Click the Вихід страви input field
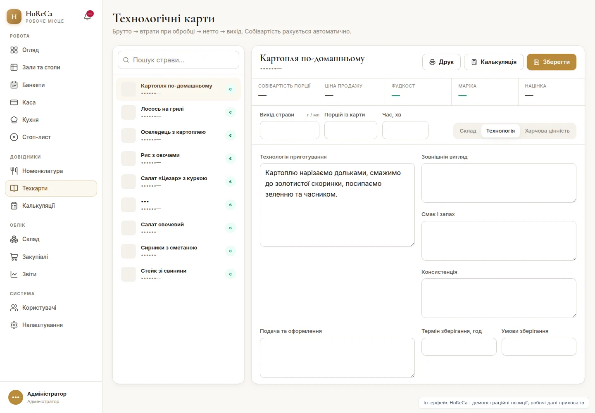The width and height of the screenshot is (595, 413). click(290, 130)
